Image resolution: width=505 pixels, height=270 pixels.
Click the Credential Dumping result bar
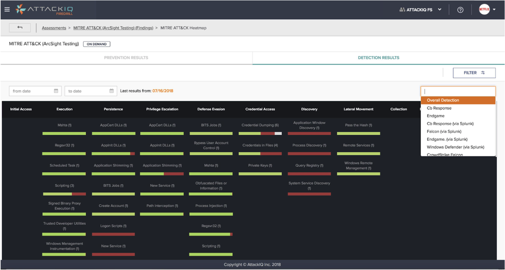[x=260, y=133]
